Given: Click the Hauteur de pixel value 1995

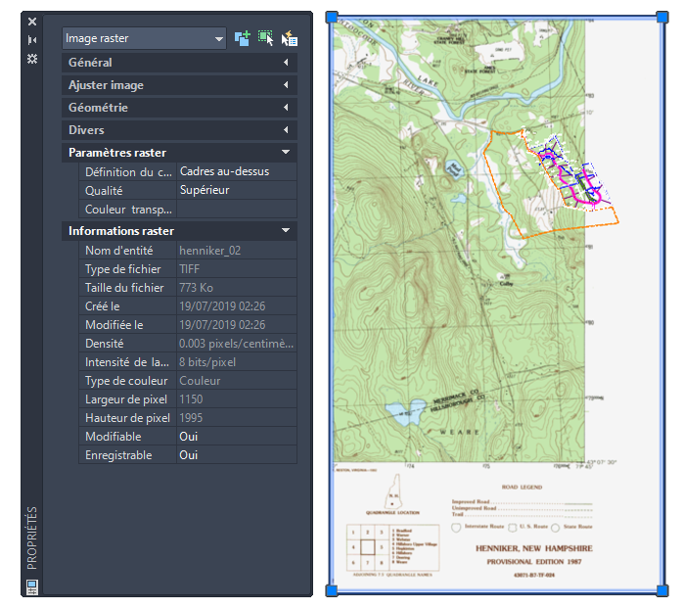Looking at the screenshot, I should click(237, 418).
